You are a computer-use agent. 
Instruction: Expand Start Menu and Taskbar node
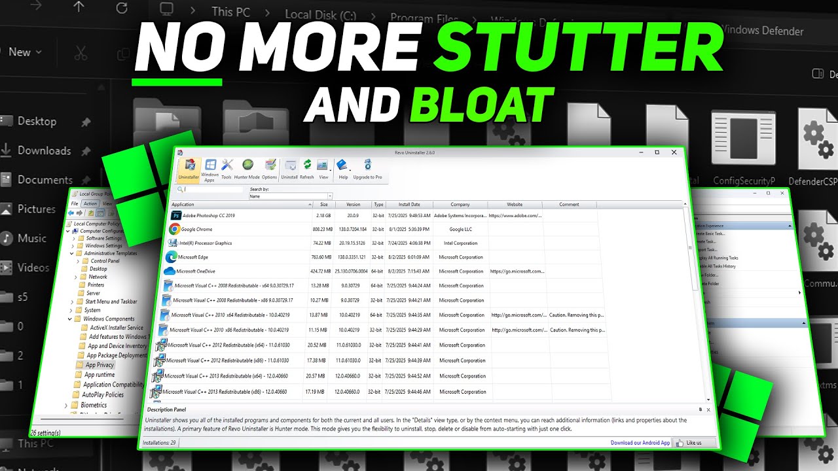[x=72, y=302]
